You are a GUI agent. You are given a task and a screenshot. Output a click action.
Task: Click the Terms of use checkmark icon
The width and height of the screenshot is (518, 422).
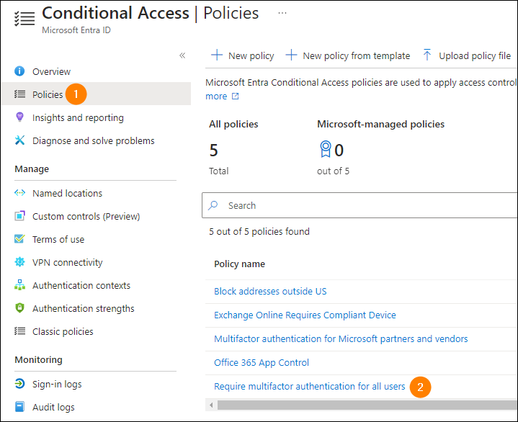click(19, 239)
